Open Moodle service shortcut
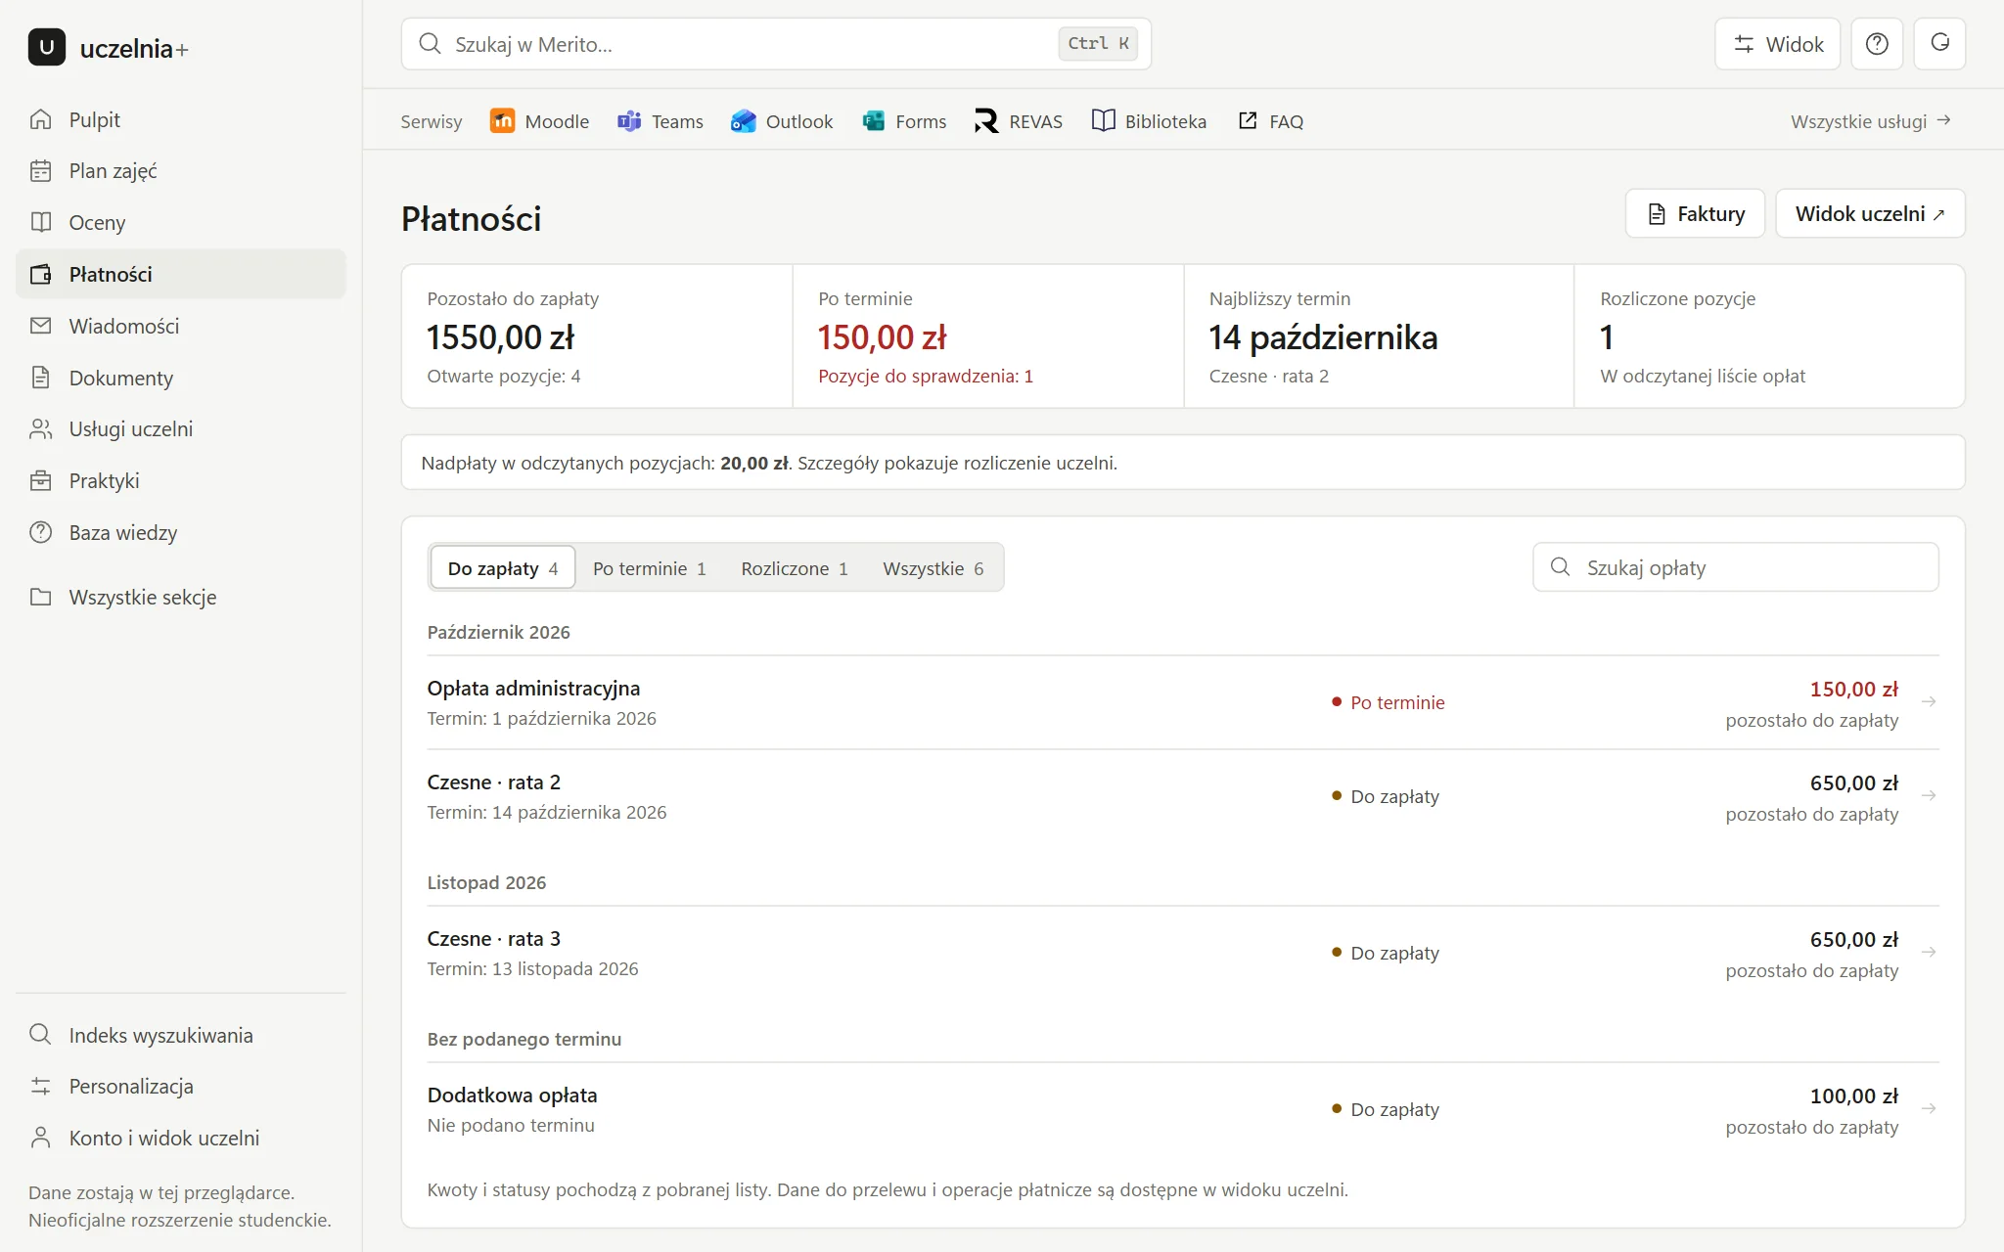 click(540, 121)
